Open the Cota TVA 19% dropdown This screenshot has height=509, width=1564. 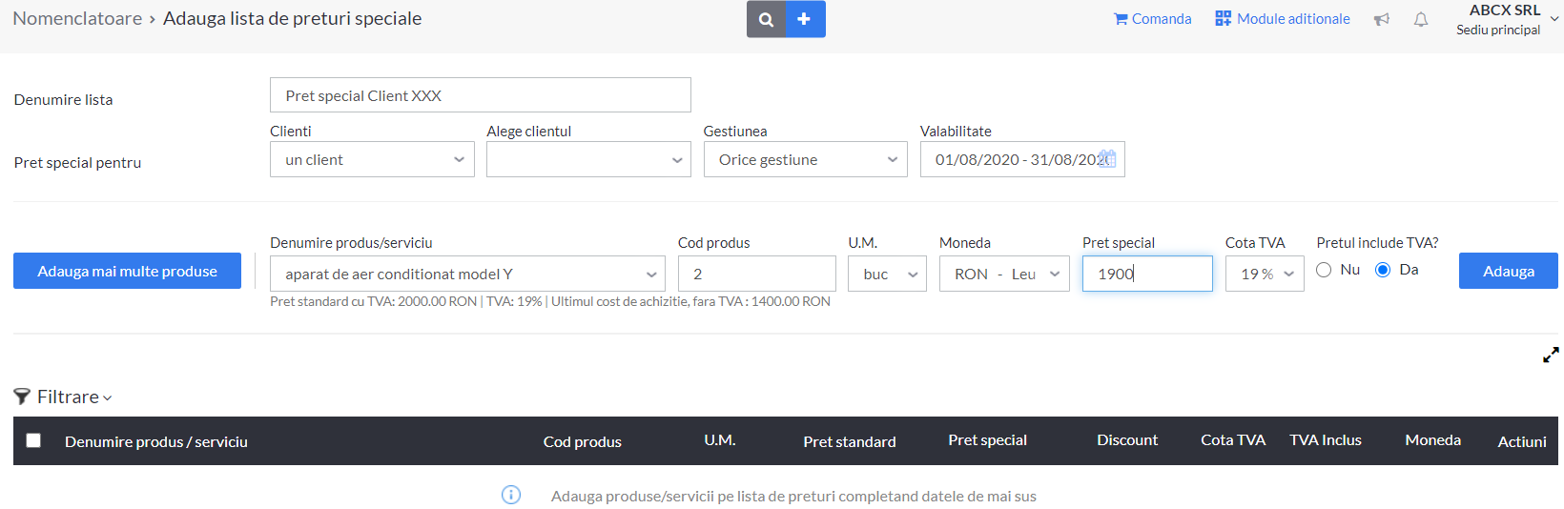1265,274
